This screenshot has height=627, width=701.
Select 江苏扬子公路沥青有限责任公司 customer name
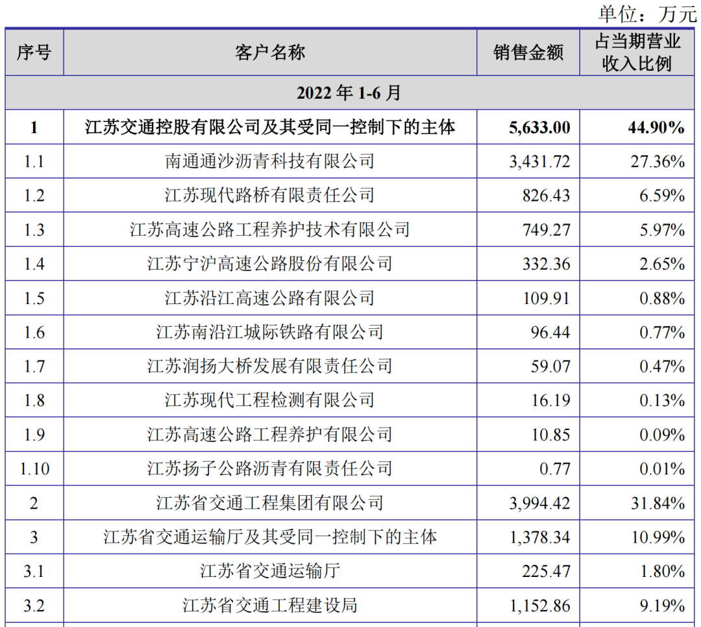point(270,468)
